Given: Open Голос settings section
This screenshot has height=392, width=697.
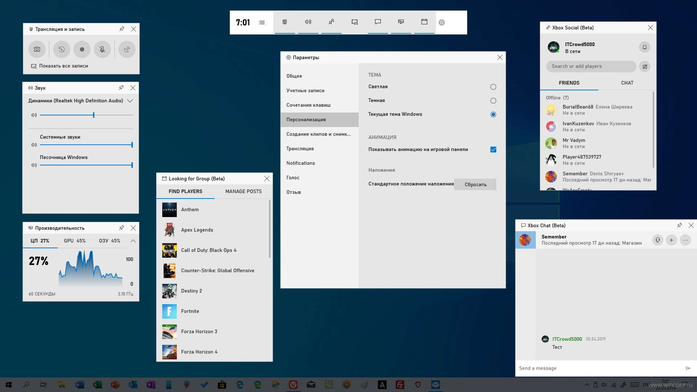Looking at the screenshot, I should (319, 177).
